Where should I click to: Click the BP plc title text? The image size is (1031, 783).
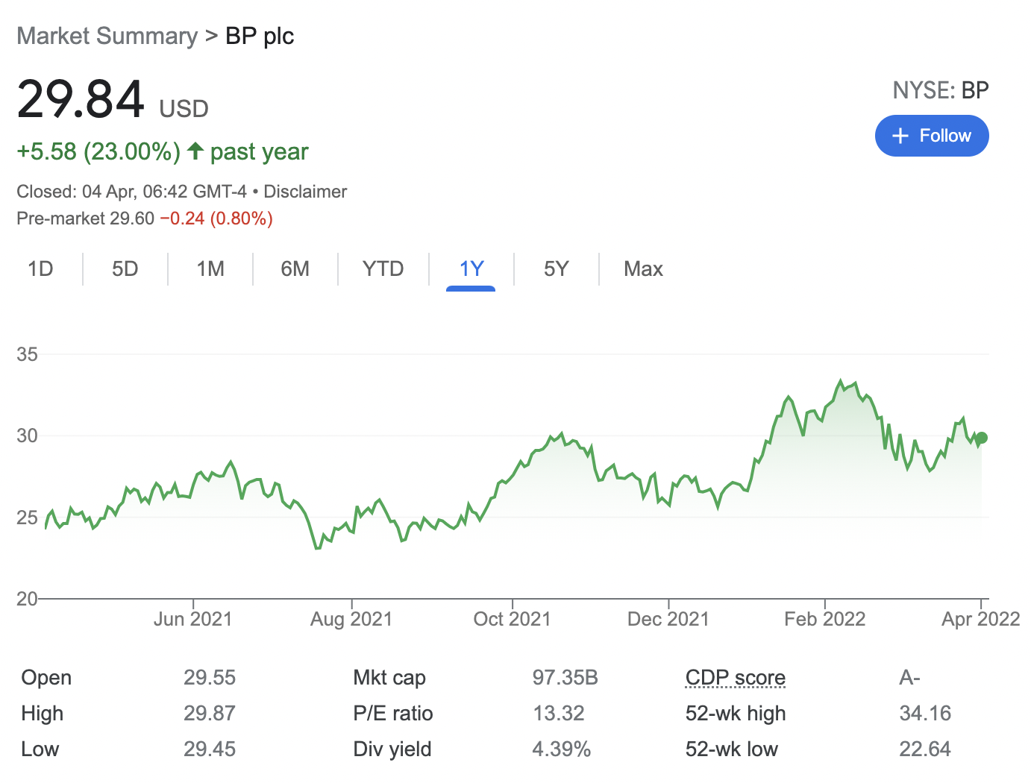pos(260,36)
